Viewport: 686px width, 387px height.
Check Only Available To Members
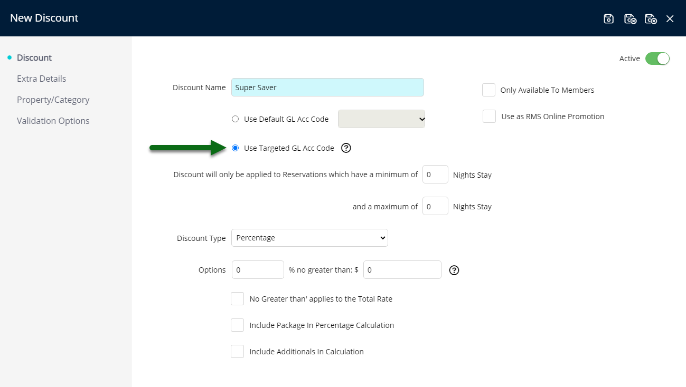click(x=488, y=90)
